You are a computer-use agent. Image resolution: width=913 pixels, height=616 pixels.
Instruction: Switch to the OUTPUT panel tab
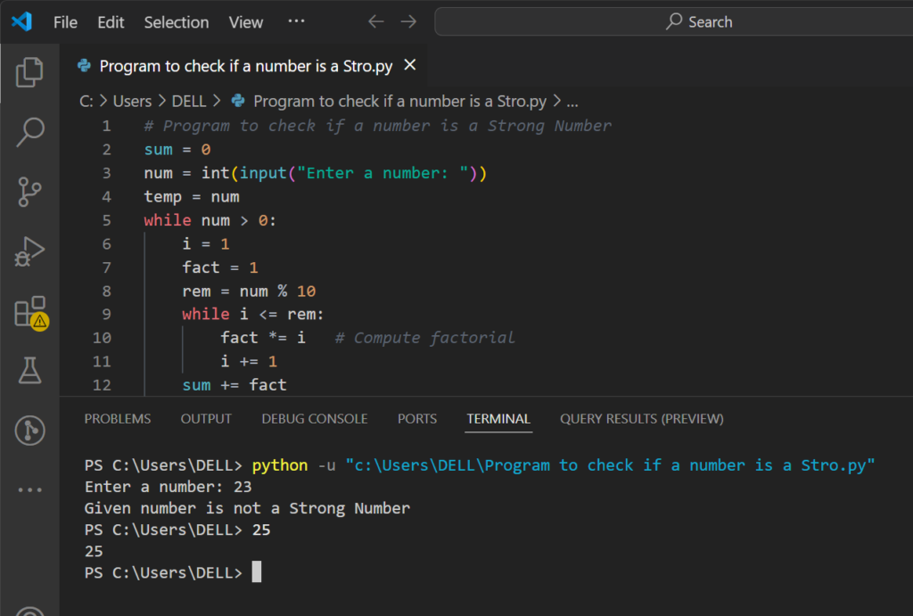(206, 419)
